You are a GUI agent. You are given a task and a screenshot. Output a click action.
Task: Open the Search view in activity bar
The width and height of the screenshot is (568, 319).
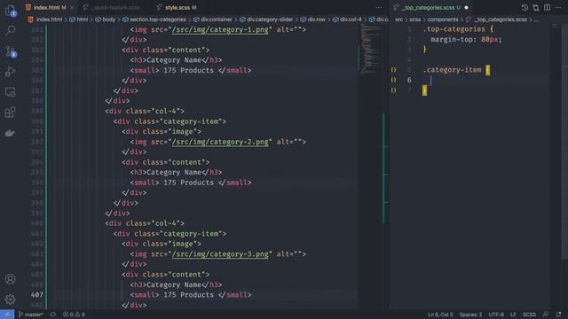(10, 30)
